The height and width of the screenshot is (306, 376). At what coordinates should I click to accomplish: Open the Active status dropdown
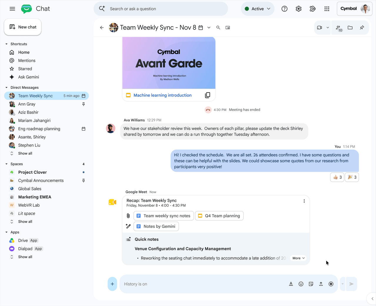tap(258, 9)
